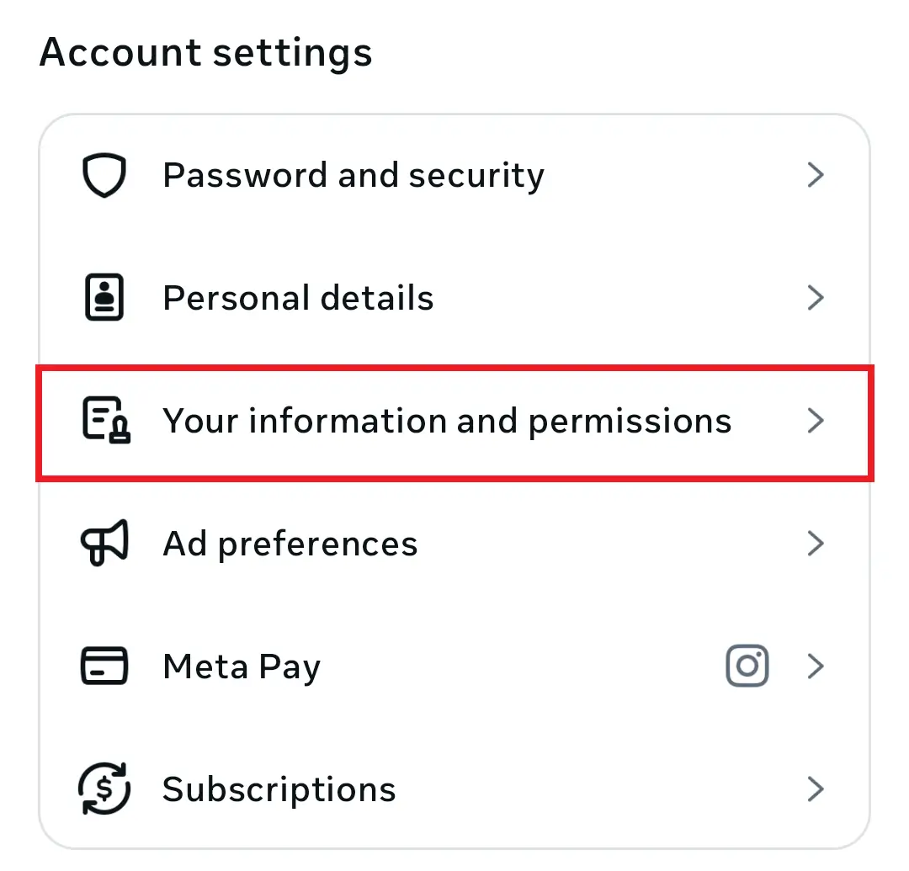Screen dimensions: 909x871
Task: Click the chevron next to Your information and permissions
Action: [815, 421]
